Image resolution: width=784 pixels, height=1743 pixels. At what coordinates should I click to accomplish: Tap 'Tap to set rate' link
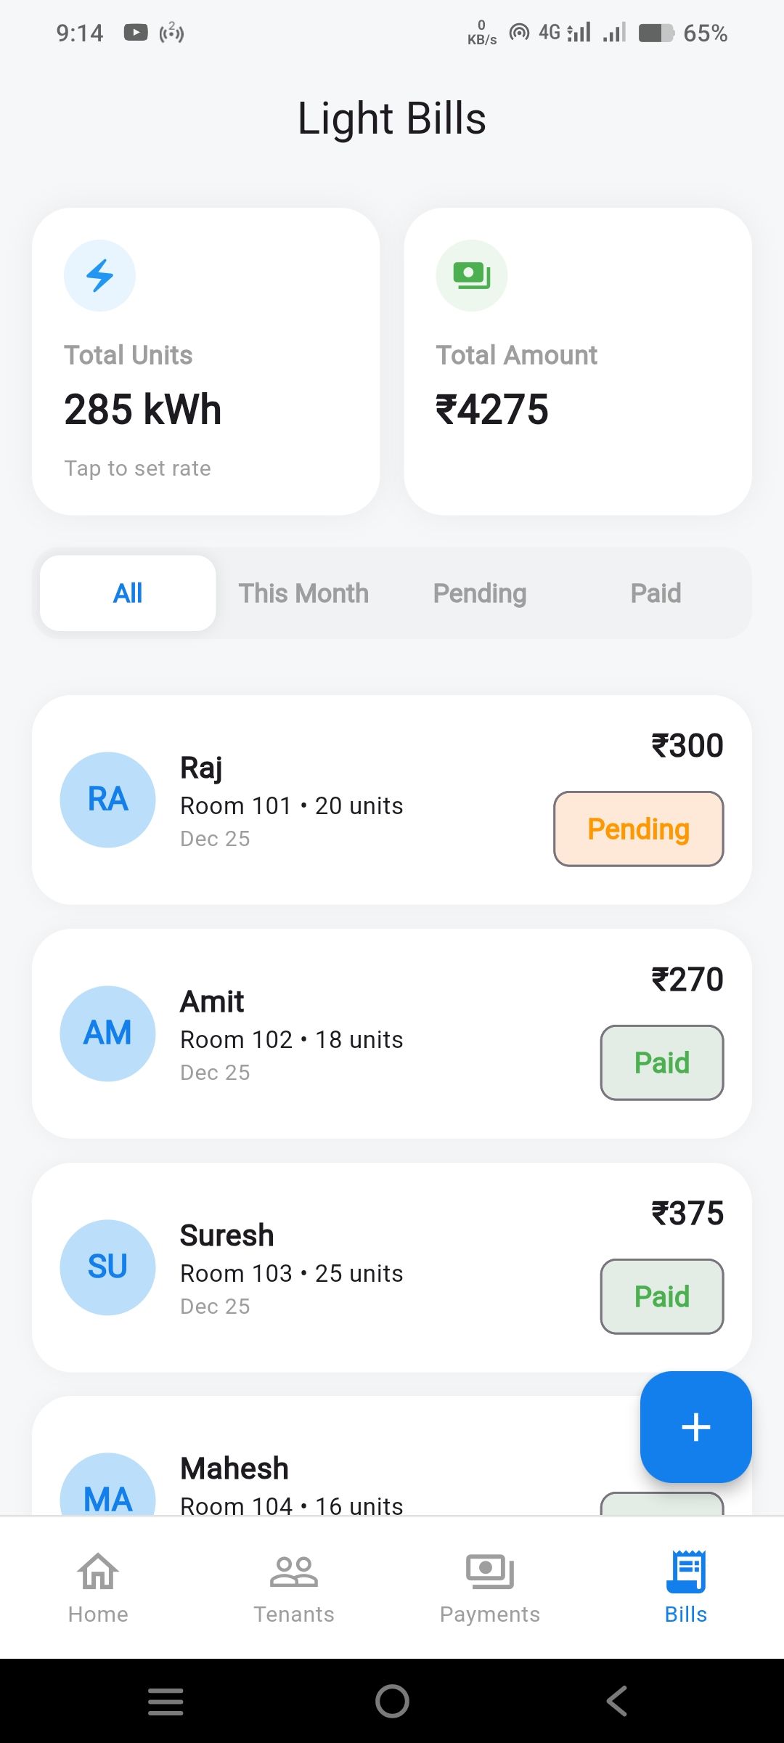coord(138,468)
